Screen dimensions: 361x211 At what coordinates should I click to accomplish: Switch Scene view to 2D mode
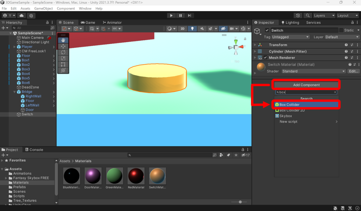click(183, 29)
